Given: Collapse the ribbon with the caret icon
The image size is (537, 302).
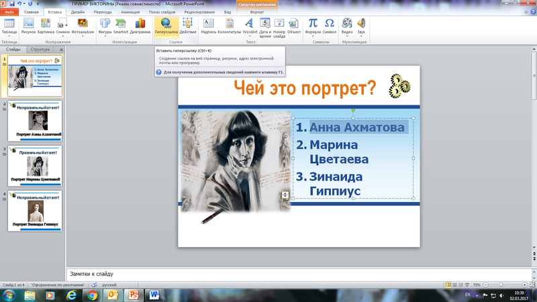Looking at the screenshot, I should point(526,11).
